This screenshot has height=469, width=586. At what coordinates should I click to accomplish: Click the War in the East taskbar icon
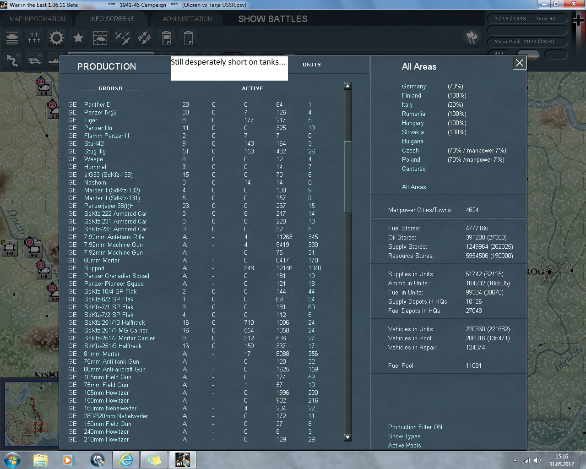tap(183, 460)
